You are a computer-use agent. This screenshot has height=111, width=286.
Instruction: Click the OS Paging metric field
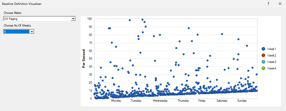pyautogui.click(x=37, y=19)
